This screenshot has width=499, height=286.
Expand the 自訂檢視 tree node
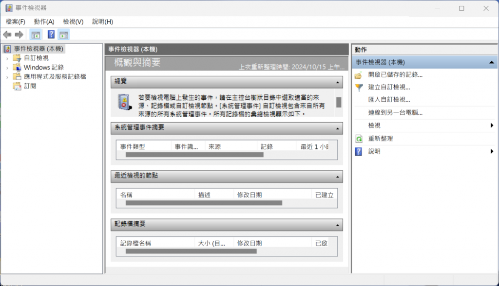(x=7, y=58)
